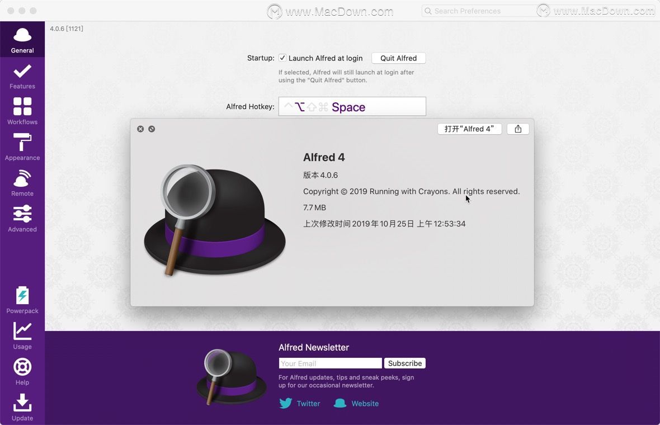
Task: Go to Appearance paint roller icon
Action: click(x=22, y=142)
